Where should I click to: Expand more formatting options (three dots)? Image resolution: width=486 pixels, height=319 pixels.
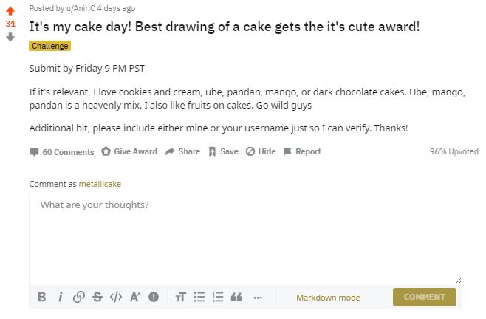[258, 298]
